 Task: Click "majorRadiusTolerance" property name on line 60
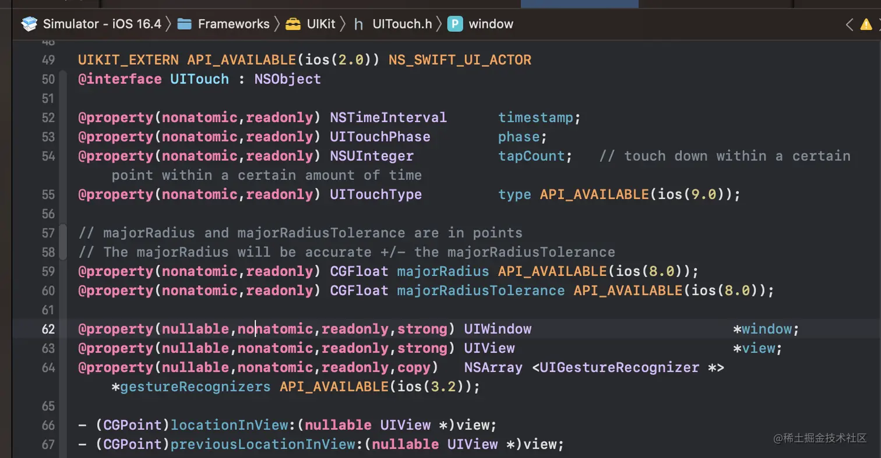[481, 290]
